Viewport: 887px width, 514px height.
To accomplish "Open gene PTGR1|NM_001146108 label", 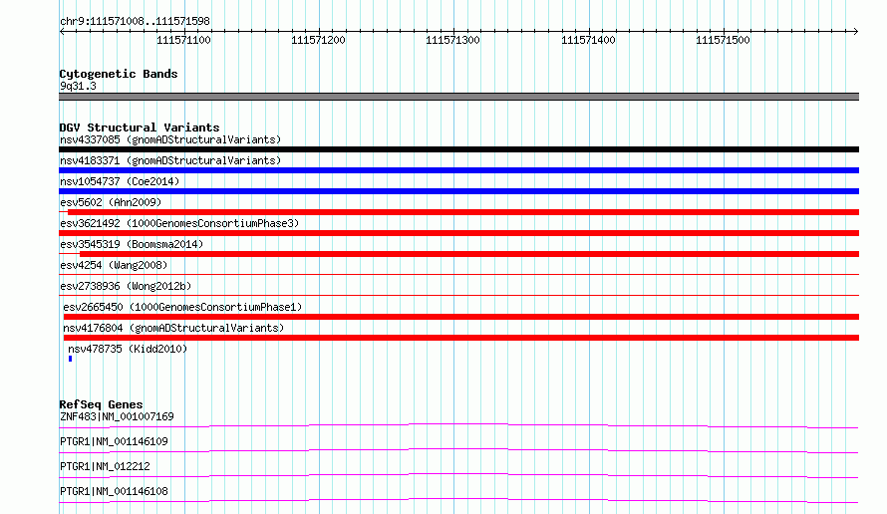I will click(x=114, y=491).
